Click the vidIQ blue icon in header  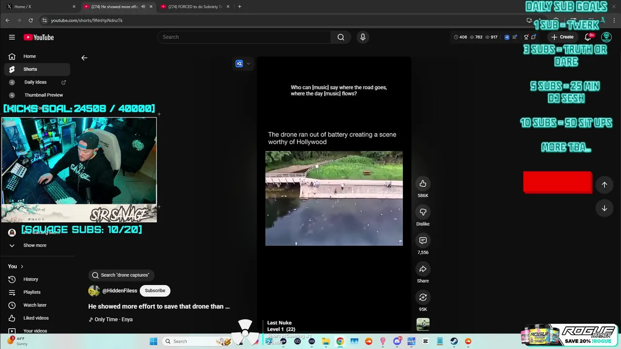[x=507, y=37]
